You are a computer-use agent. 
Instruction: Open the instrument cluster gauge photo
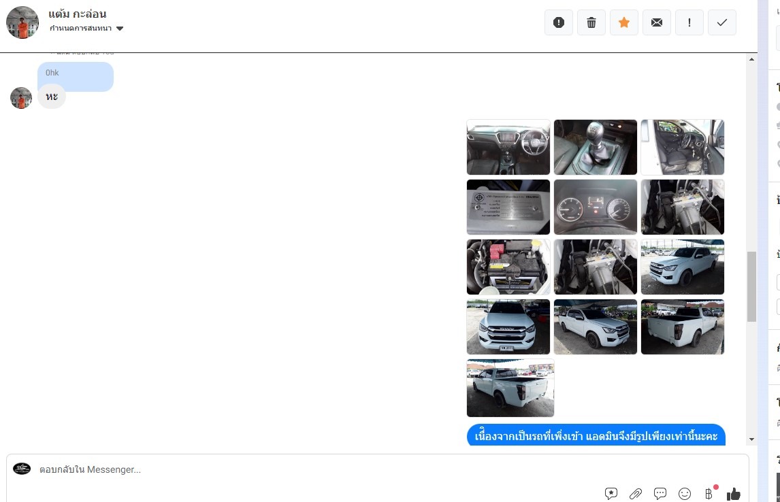[x=596, y=207]
